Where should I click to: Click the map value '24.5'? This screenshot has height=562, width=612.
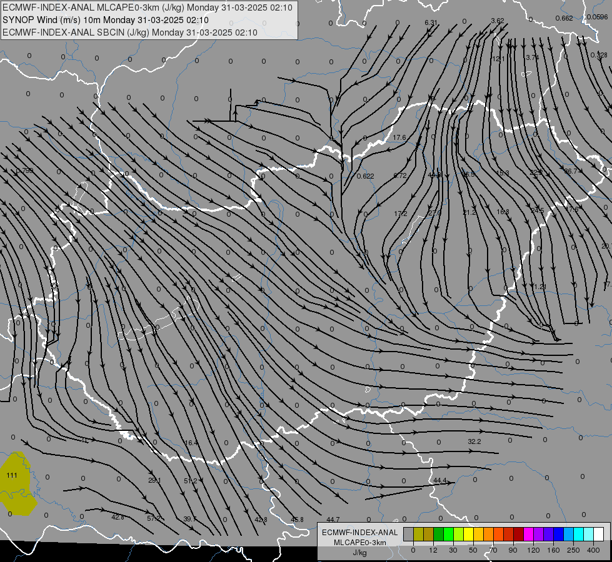point(538,210)
